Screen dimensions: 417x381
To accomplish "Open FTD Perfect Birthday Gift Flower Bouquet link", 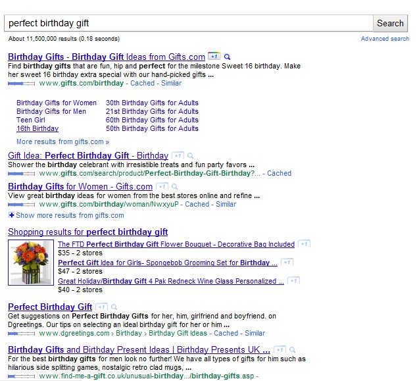I will [x=176, y=244].
